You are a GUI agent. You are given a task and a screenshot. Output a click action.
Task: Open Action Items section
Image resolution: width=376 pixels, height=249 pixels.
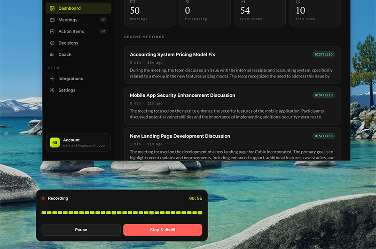tap(78, 31)
